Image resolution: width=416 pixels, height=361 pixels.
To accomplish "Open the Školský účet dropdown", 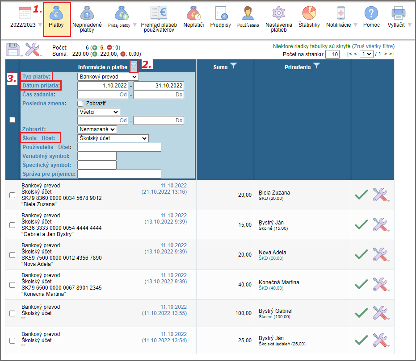I will tap(113, 138).
